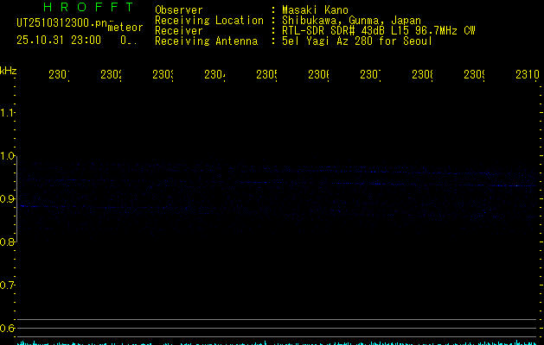Click the 2305 time axis marker
Viewport: 544px width, 345px height.
266,75
